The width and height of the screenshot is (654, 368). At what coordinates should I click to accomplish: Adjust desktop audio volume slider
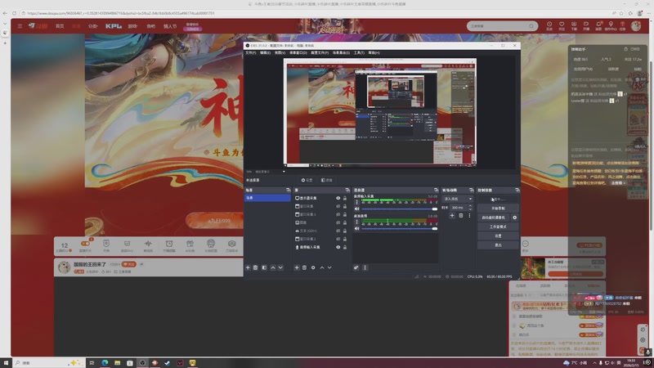tap(399, 229)
